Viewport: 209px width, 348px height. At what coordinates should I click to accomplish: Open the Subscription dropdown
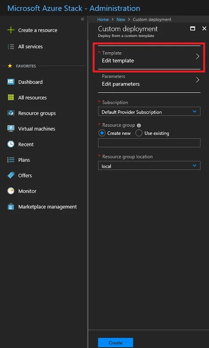[149, 112]
